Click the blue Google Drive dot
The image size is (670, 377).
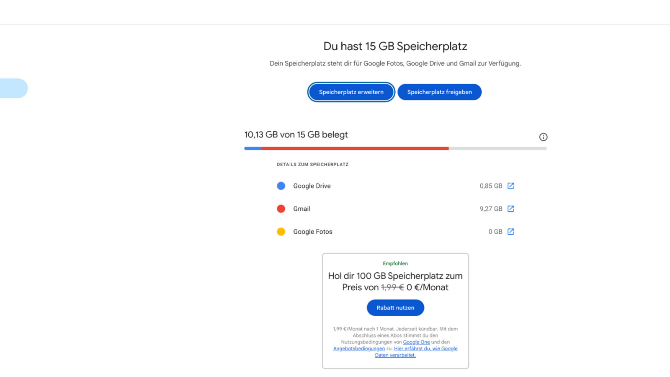tap(281, 186)
